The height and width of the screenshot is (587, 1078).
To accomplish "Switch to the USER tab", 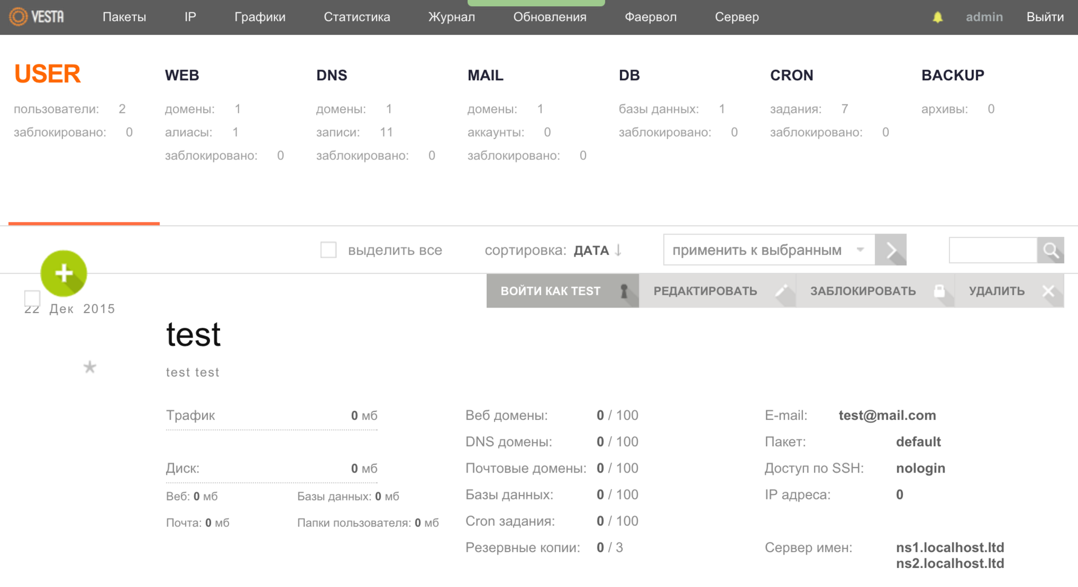I will pyautogui.click(x=47, y=74).
